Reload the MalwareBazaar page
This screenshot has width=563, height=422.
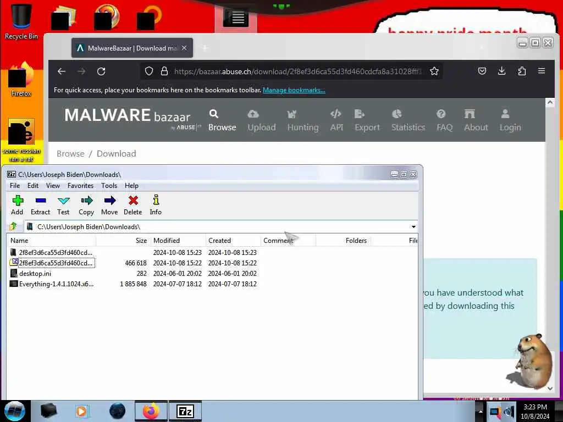point(101,71)
